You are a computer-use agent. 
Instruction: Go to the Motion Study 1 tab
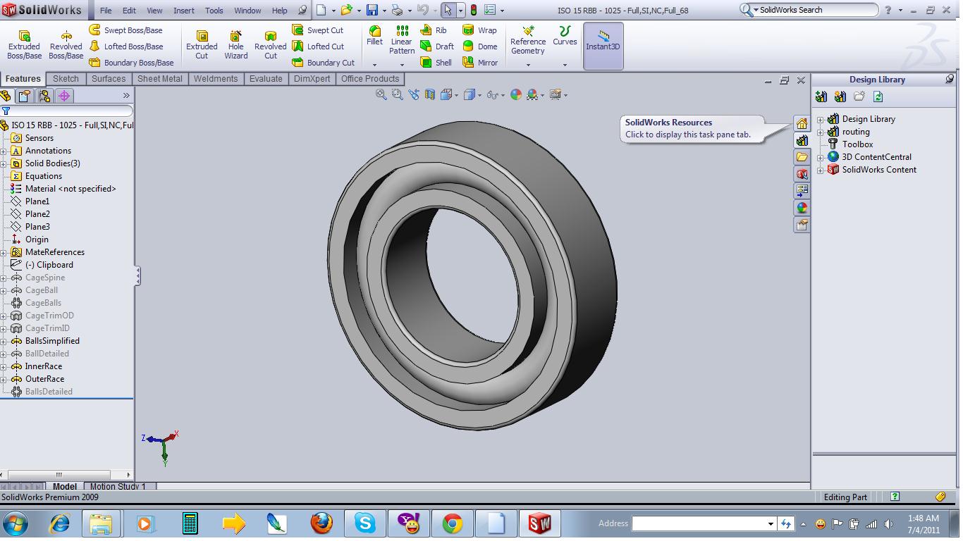click(118, 486)
